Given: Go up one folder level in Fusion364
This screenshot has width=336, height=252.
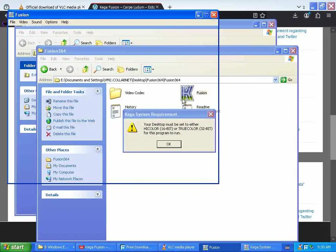Looking at the screenshot, I should click(86, 69).
